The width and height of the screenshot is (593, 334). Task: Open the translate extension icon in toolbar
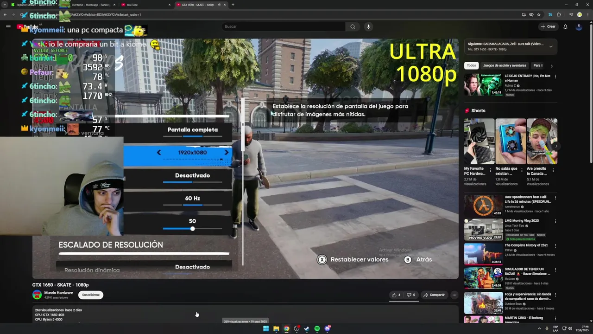[x=550, y=14]
